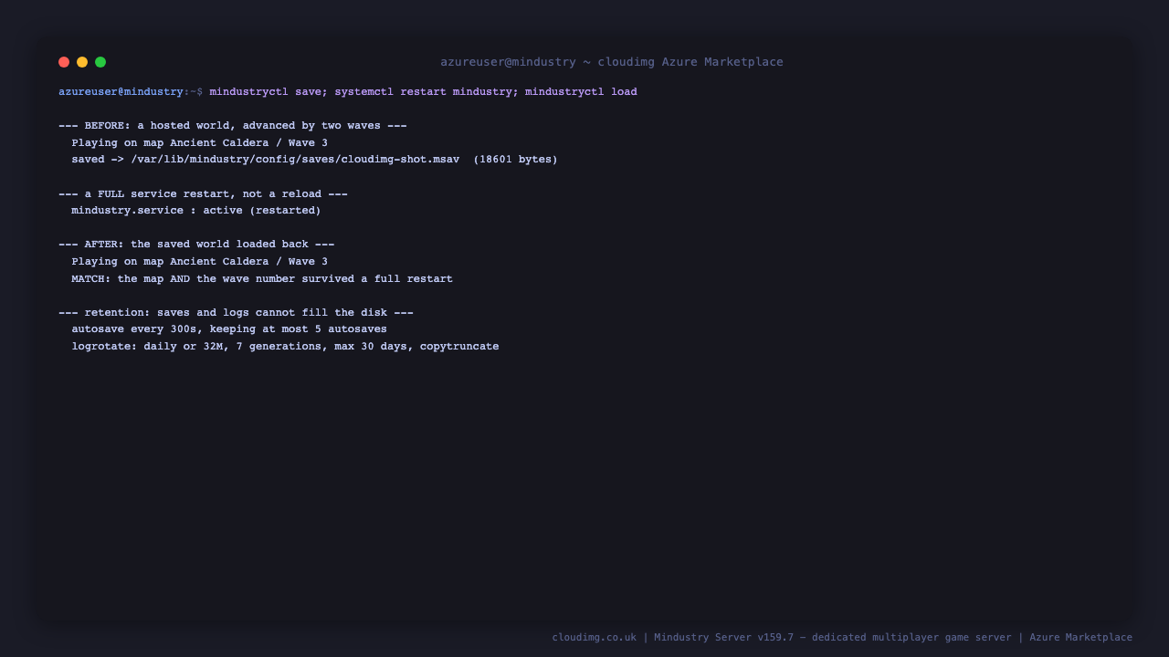Click the heading '--- BEFORE: a hosted world, advanced by two waves ---'
Viewport: 1169px width, 657px height.
click(x=233, y=126)
